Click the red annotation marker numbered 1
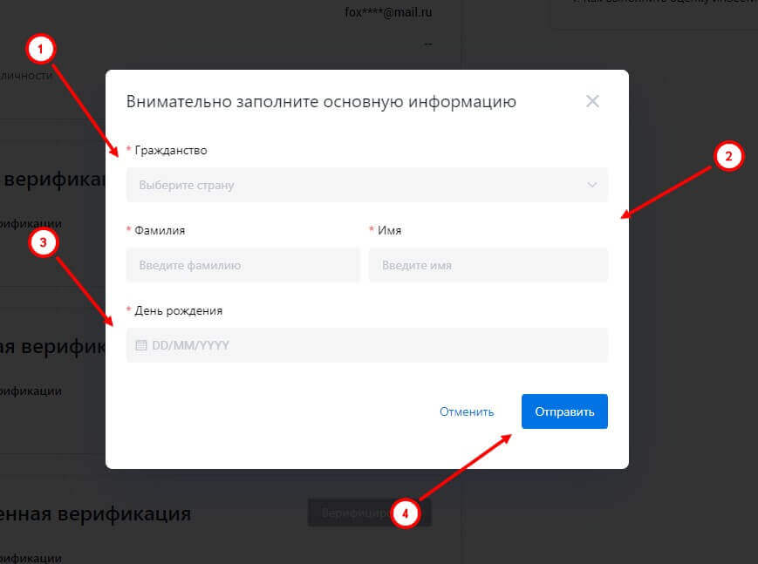This screenshot has width=758, height=564. pos(41,50)
